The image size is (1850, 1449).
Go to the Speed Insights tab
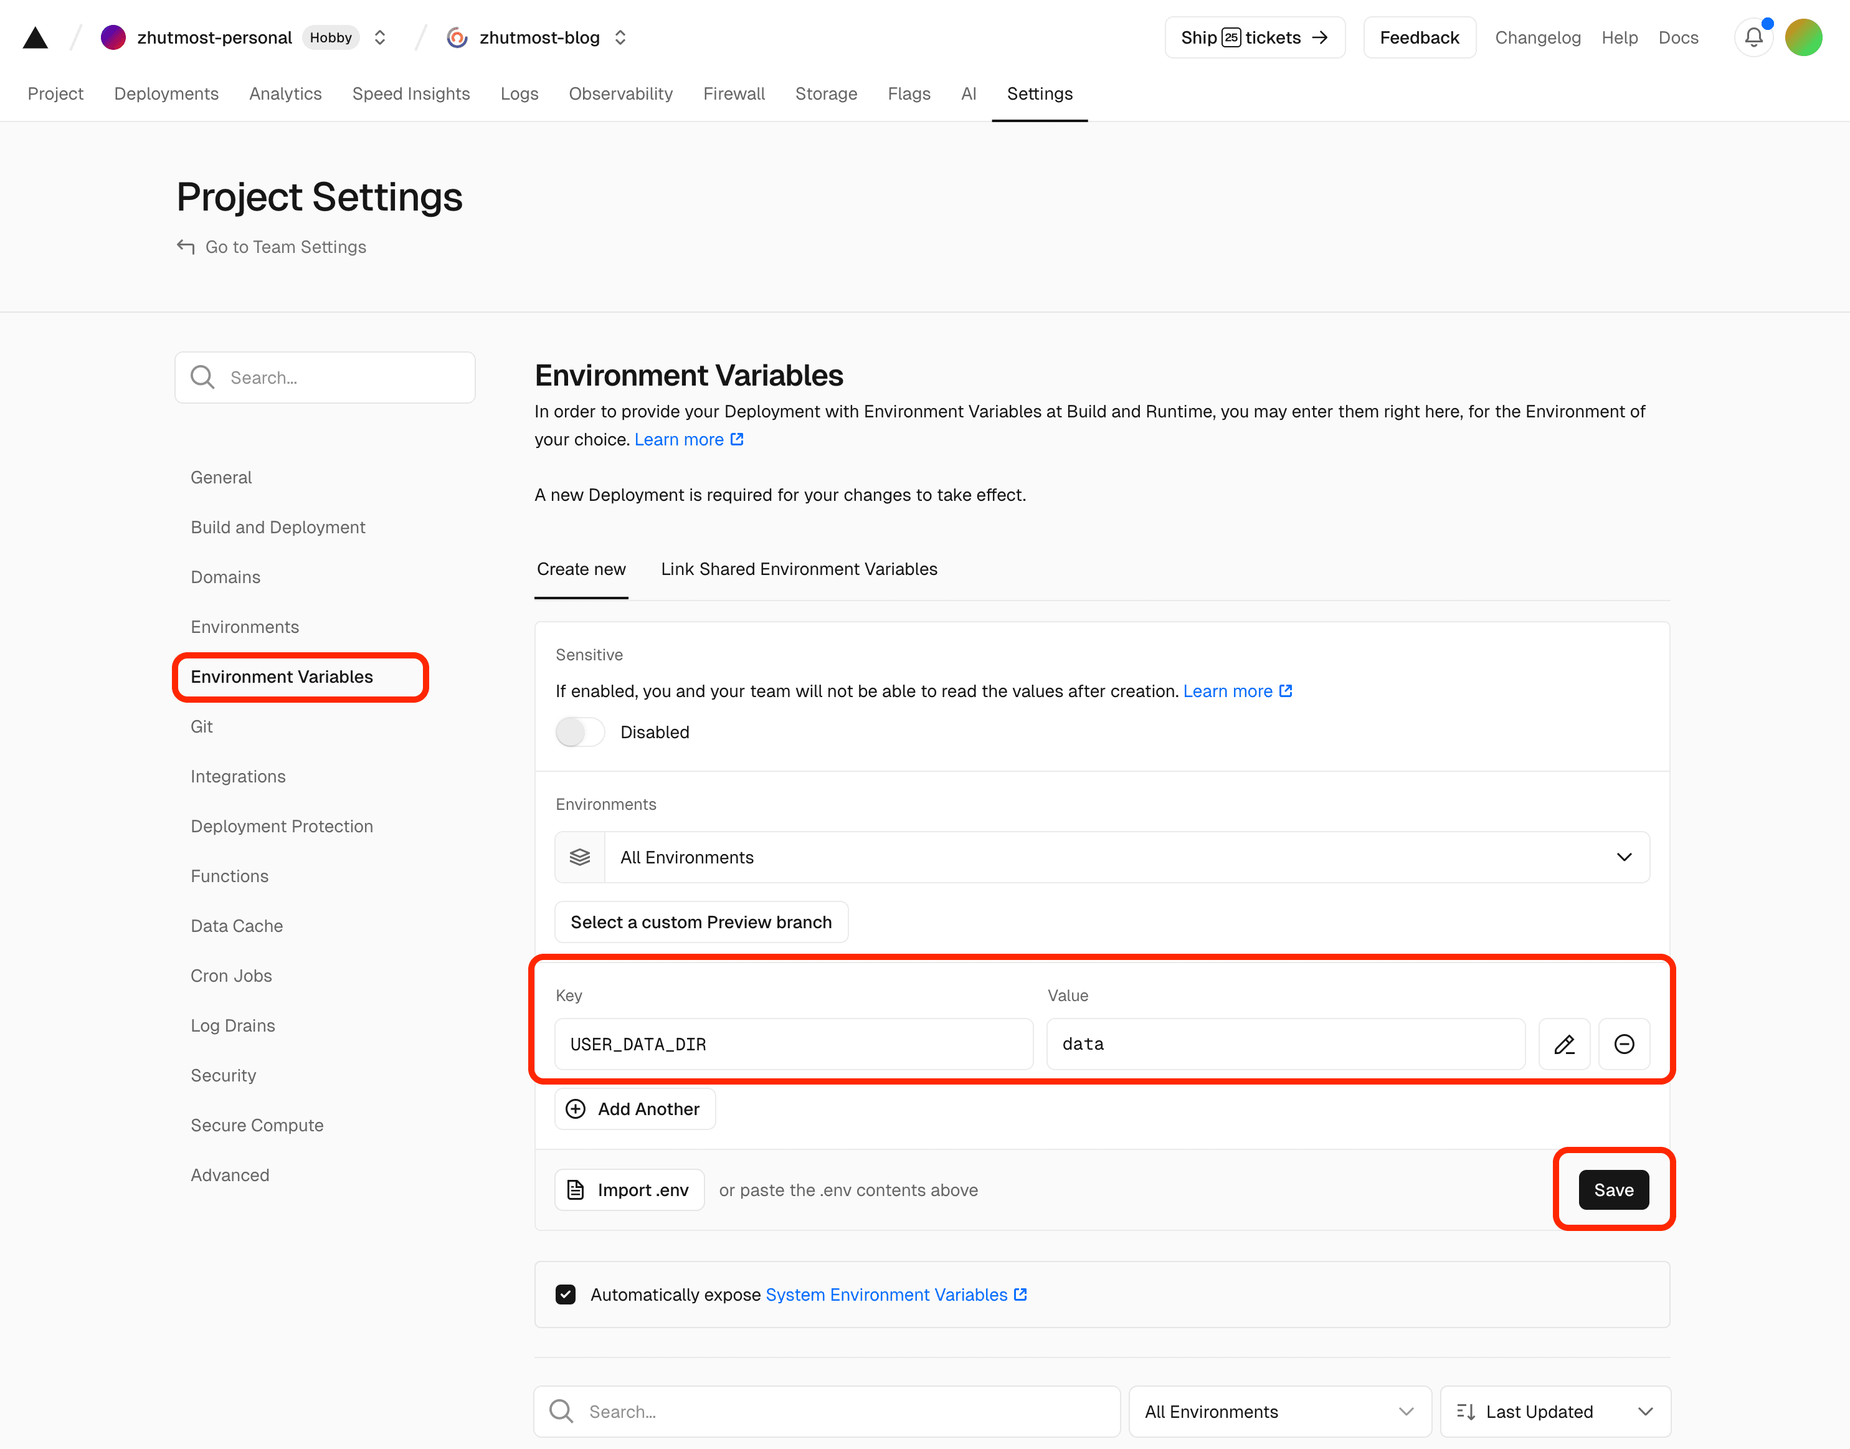pos(410,93)
